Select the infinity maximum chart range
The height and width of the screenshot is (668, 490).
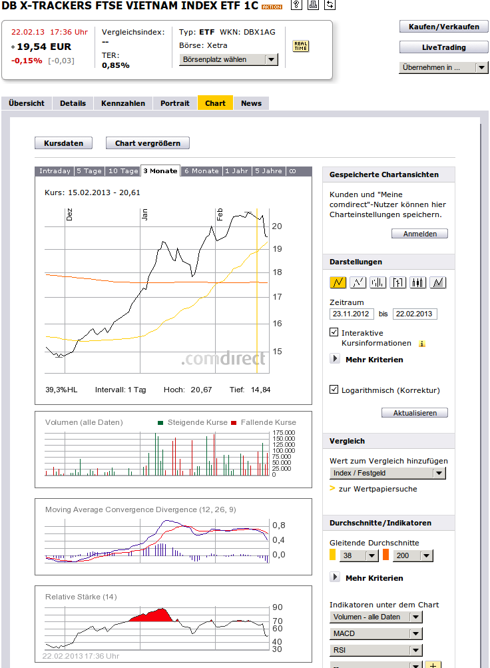292,171
